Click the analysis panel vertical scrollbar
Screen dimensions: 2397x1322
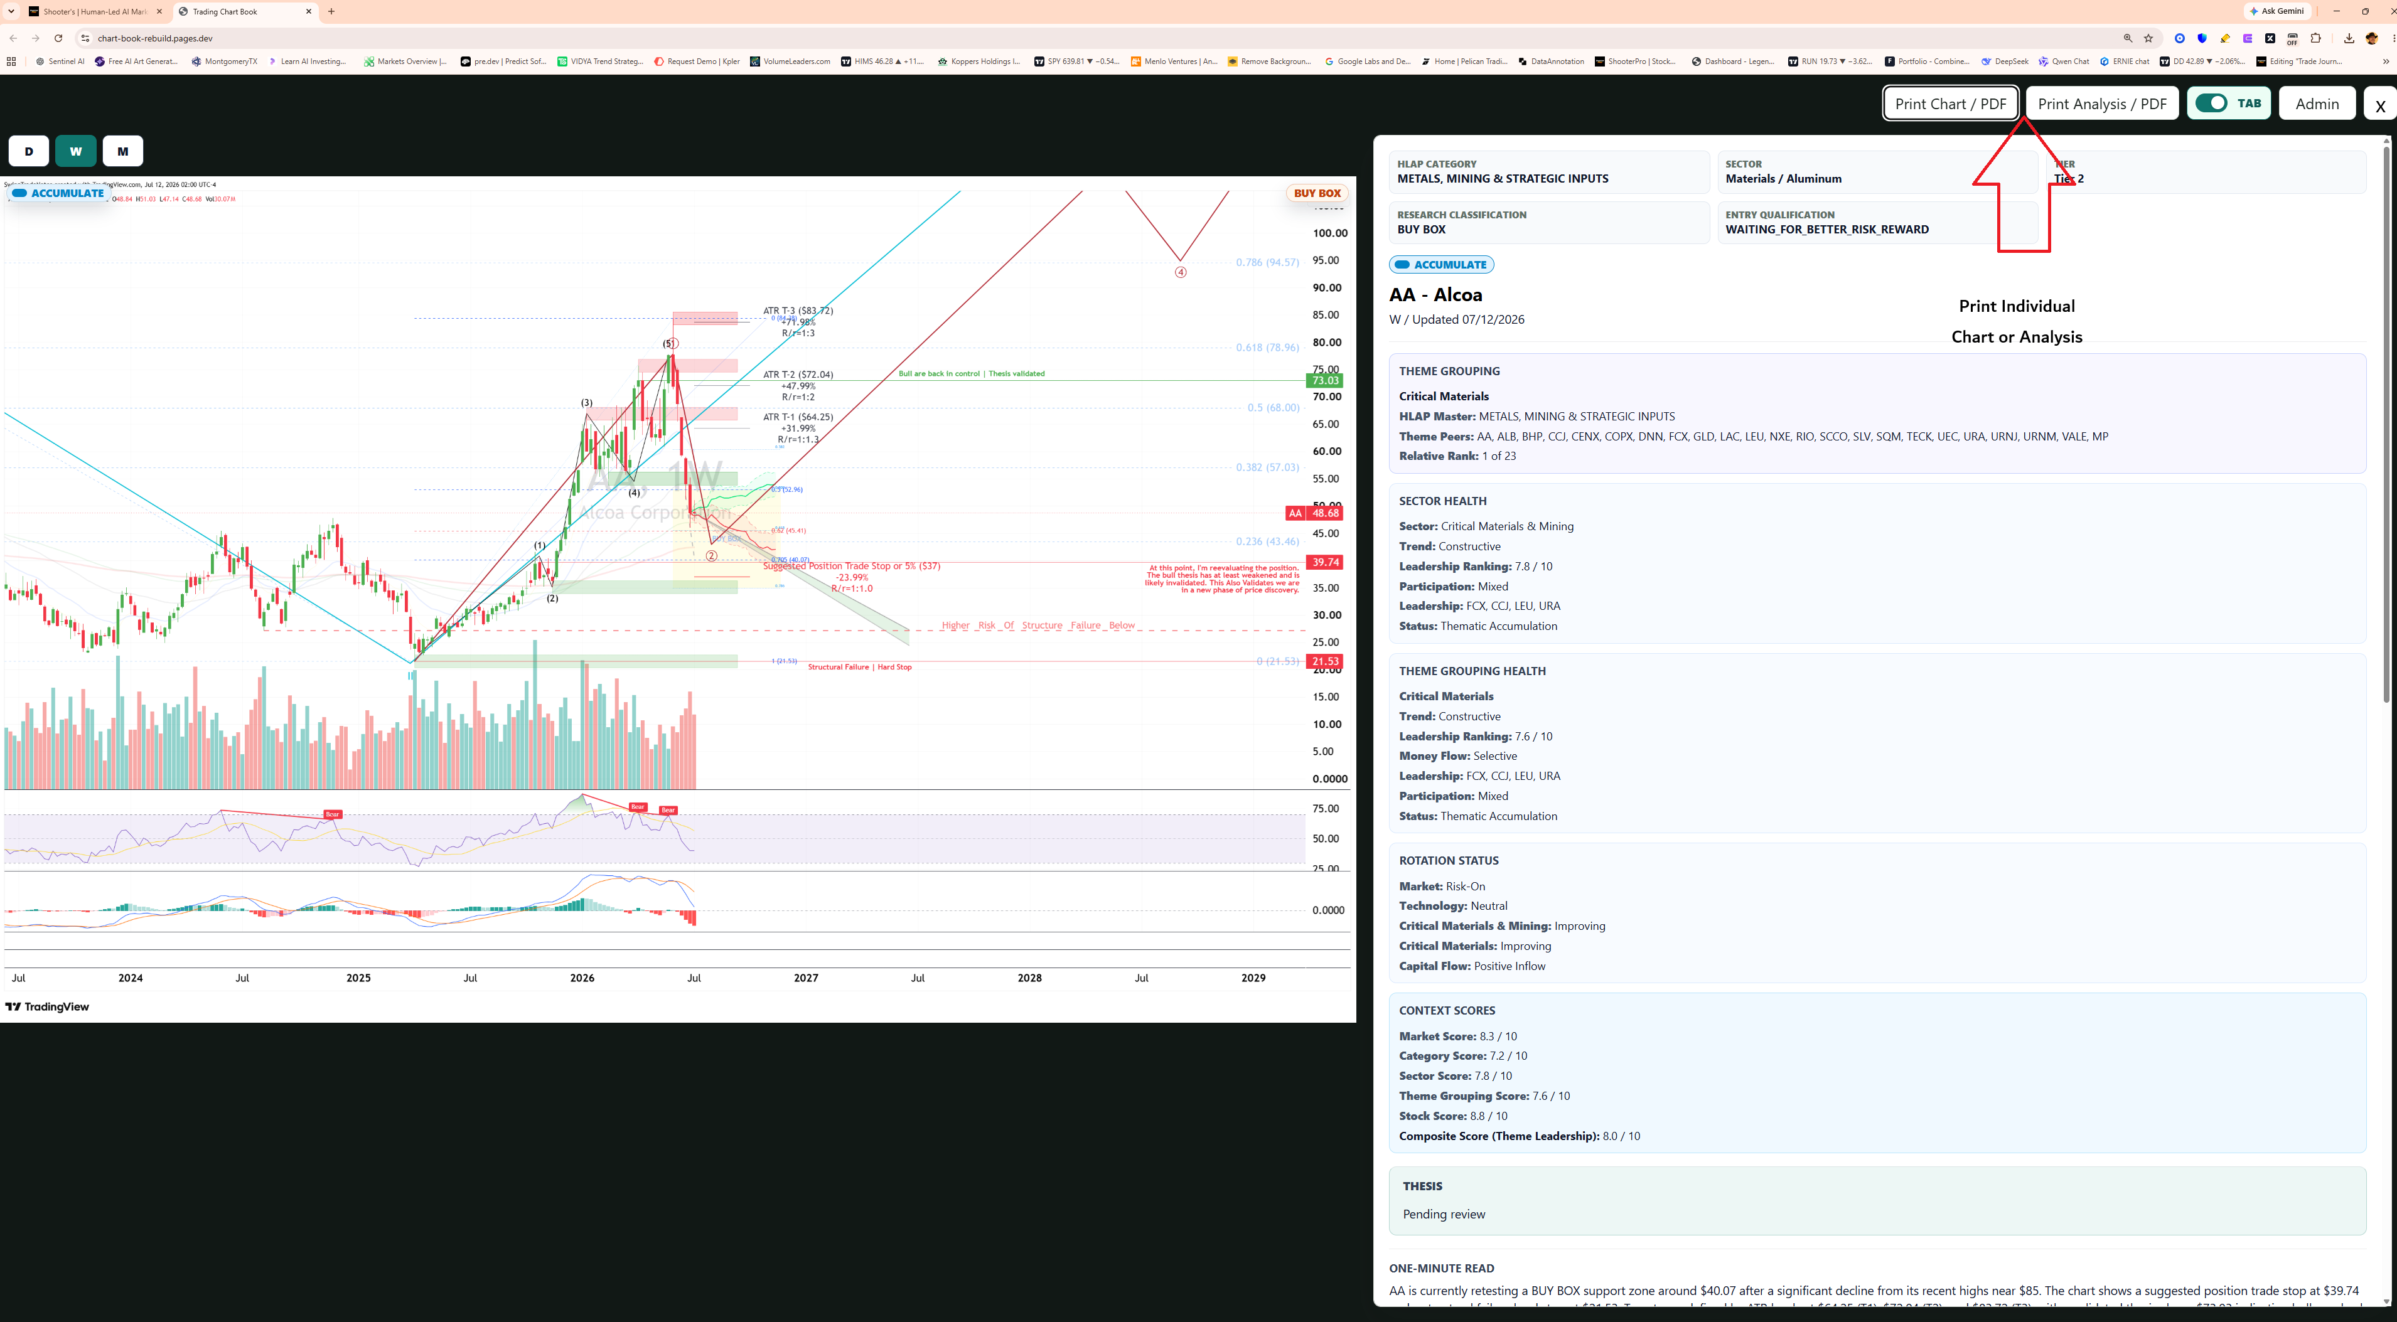2386,424
